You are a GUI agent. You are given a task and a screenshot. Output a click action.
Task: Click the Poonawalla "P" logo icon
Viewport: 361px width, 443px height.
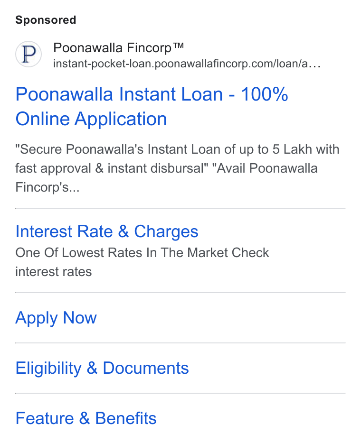pos(28,54)
